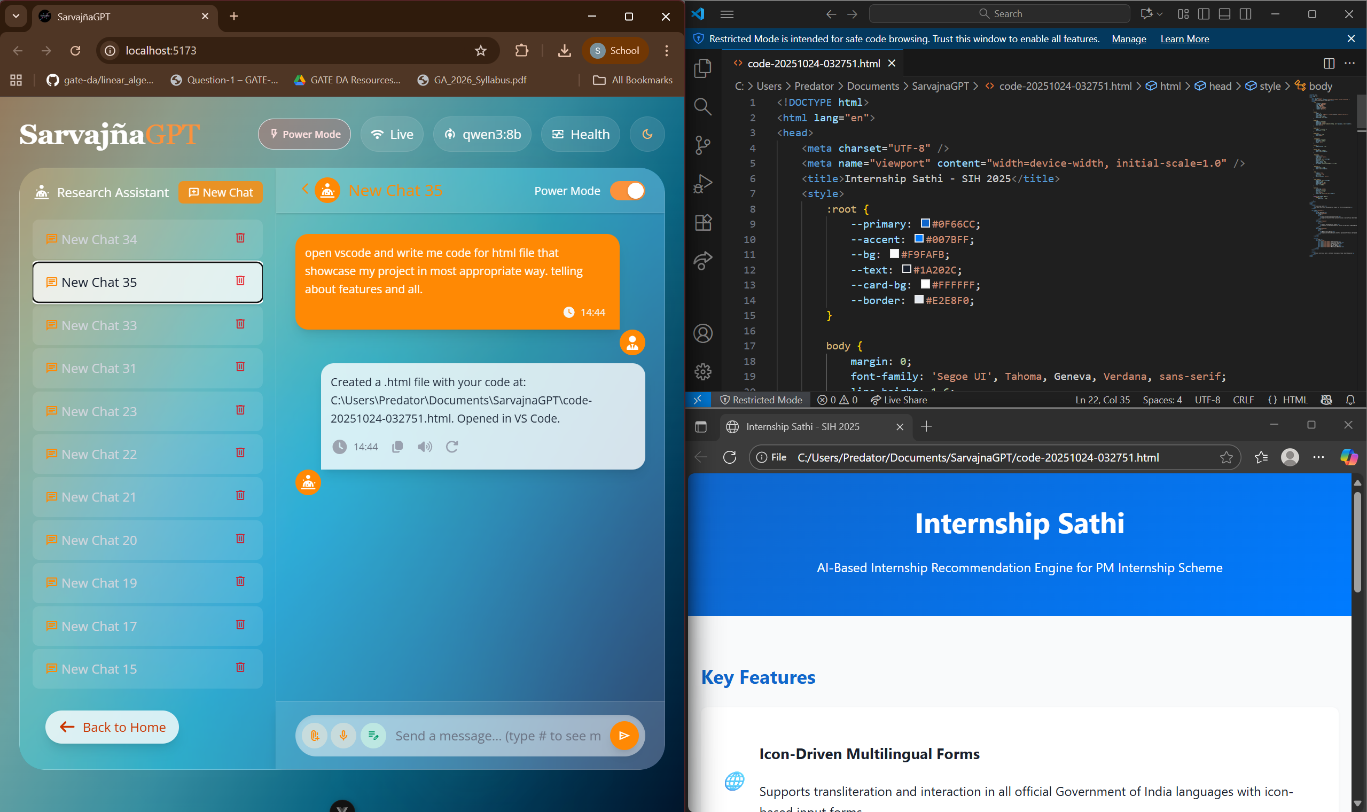Delete New Chat 34 with trash icon
This screenshot has height=812, width=1367.
(240, 238)
